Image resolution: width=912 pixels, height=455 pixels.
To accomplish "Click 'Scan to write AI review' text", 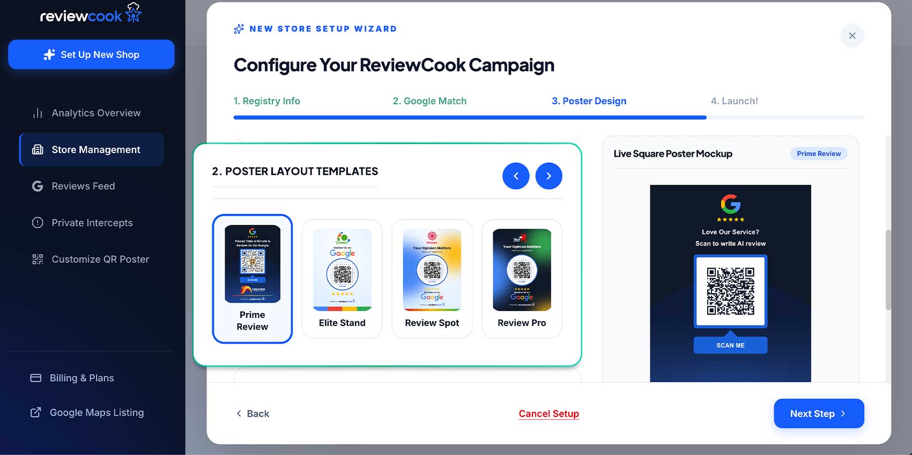I will [730, 244].
